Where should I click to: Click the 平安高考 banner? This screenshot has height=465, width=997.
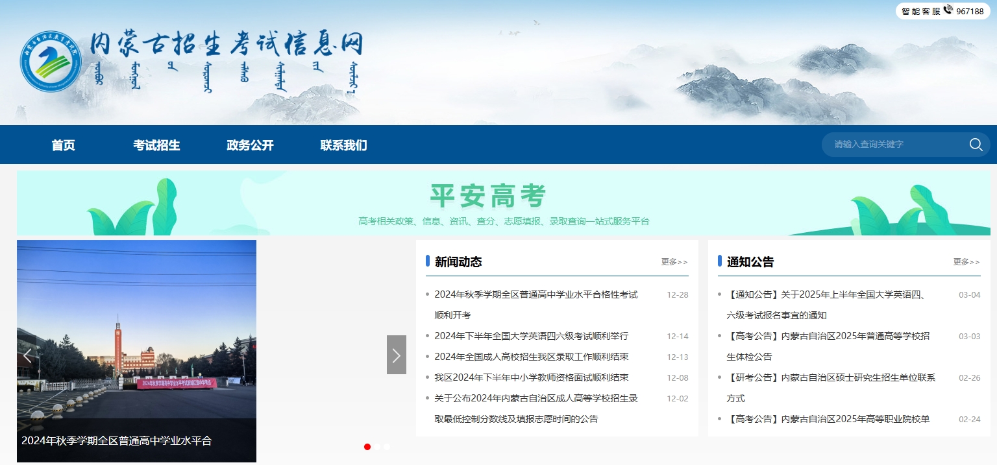(x=503, y=203)
